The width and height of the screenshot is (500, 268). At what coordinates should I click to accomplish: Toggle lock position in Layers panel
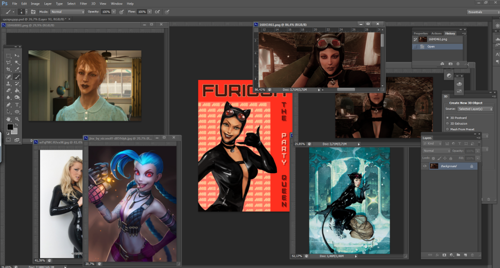tap(445, 158)
